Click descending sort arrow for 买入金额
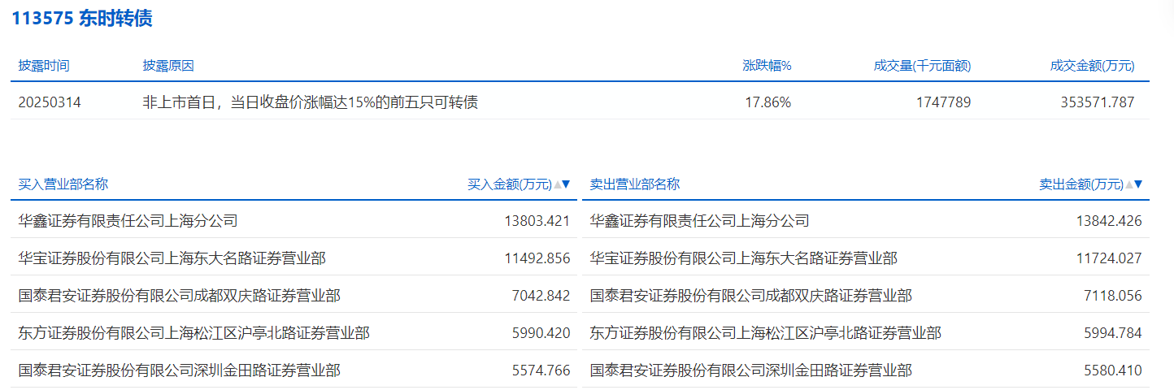Screen dimensions: 1174x390 [x=567, y=184]
